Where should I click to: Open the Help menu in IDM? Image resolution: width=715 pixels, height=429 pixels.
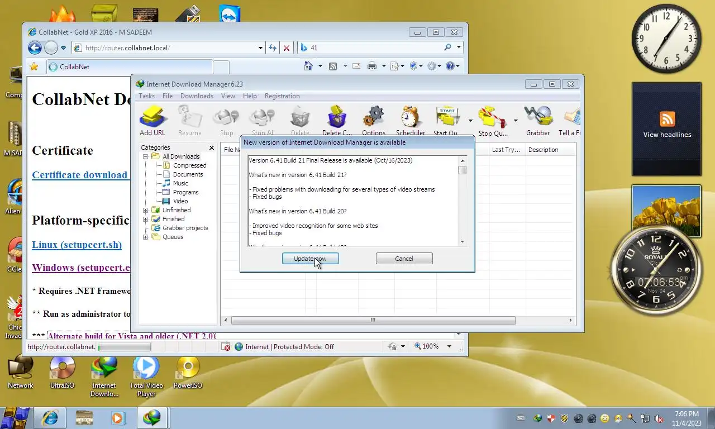(250, 96)
